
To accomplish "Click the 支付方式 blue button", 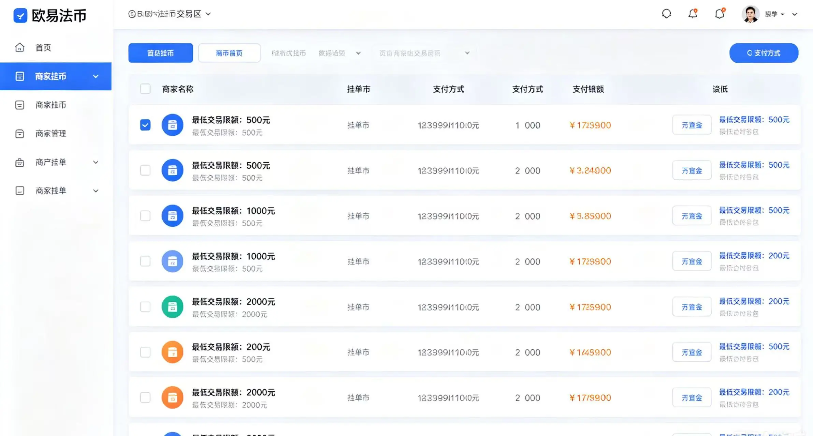I will (764, 53).
